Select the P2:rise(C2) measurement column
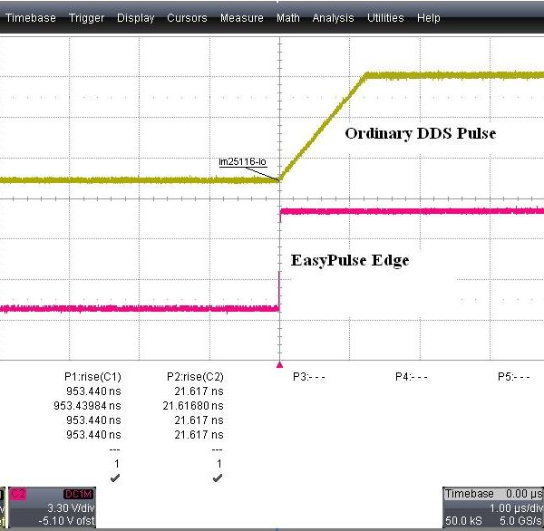544x531 pixels. pos(195,375)
